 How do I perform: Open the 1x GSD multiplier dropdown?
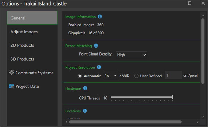tap(111, 75)
